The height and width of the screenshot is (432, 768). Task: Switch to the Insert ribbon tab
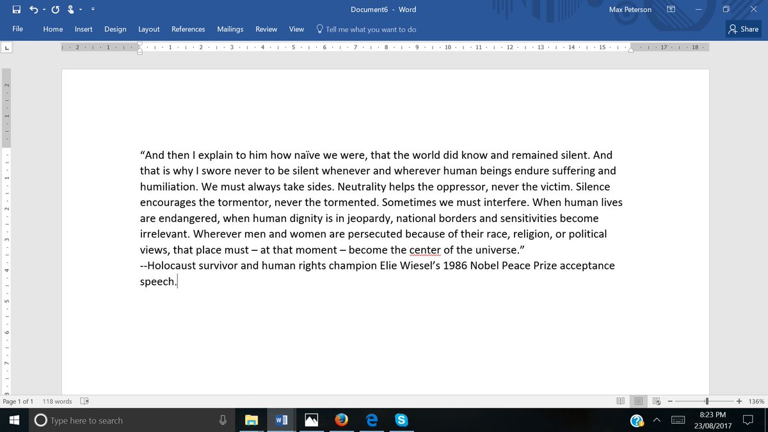(x=83, y=29)
